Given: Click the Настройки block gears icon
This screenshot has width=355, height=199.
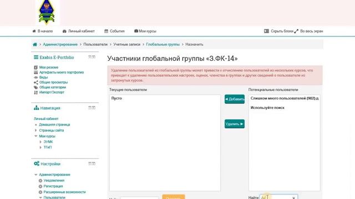Looking at the screenshot, I should point(37,164).
